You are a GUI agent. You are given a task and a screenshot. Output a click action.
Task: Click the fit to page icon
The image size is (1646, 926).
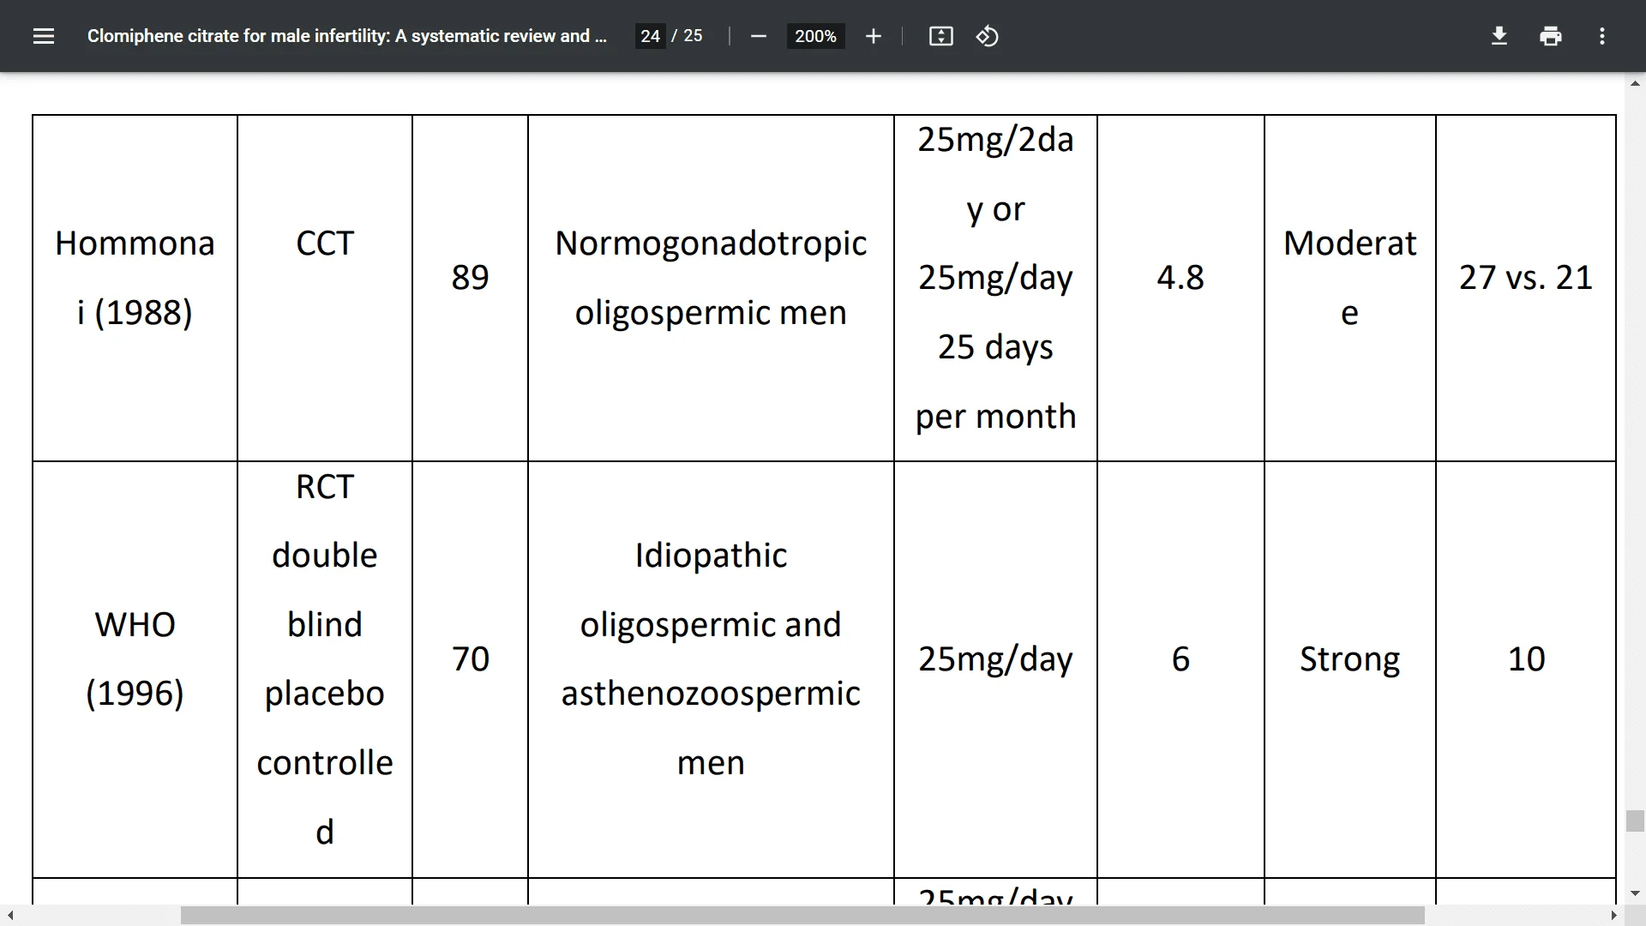[x=940, y=36]
